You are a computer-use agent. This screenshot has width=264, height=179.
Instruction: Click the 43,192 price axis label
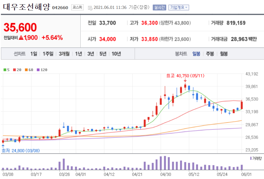click(x=252, y=74)
